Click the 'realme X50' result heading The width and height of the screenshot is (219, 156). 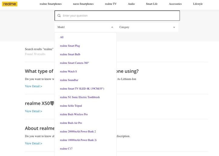click(40, 103)
